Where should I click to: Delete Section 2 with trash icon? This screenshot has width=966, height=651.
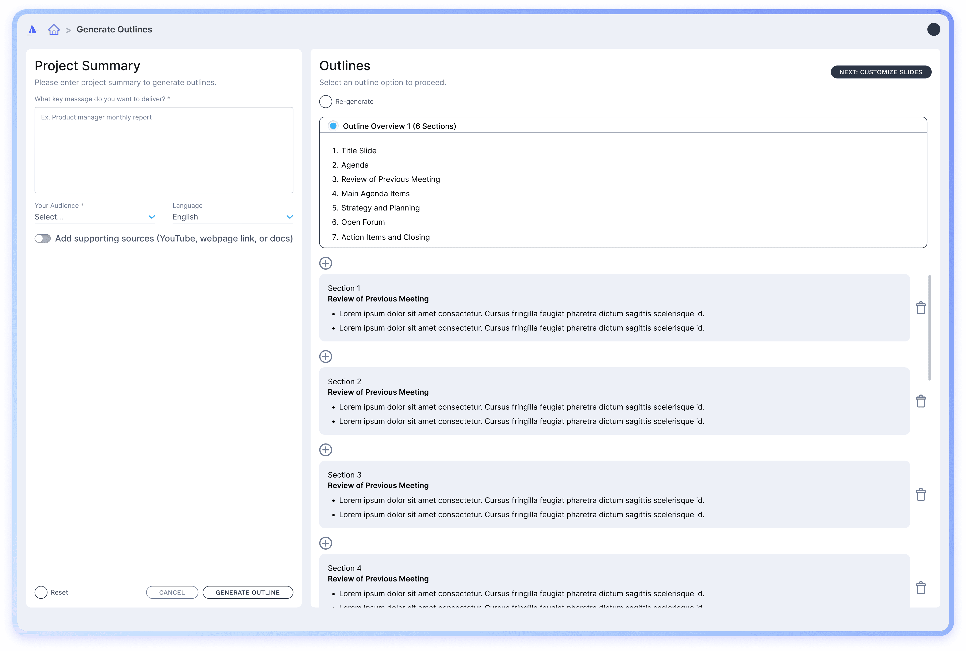921,401
